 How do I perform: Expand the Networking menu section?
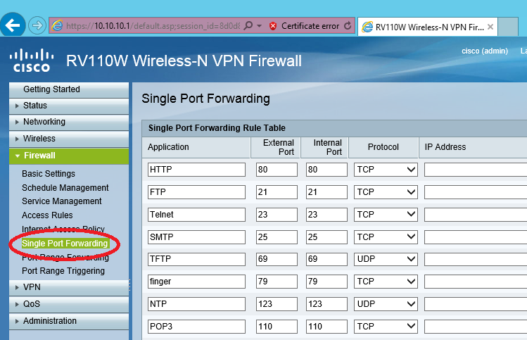[x=69, y=122]
